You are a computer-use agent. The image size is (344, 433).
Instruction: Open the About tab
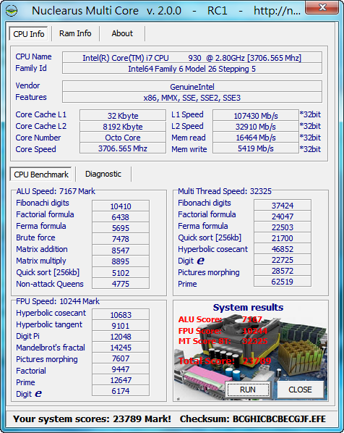(x=122, y=33)
